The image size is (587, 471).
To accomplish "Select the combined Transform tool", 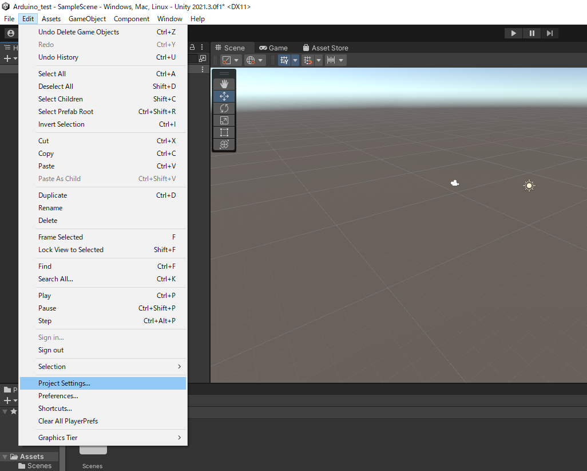I will pos(224,144).
